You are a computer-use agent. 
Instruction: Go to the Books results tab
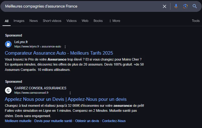click(x=98, y=21)
